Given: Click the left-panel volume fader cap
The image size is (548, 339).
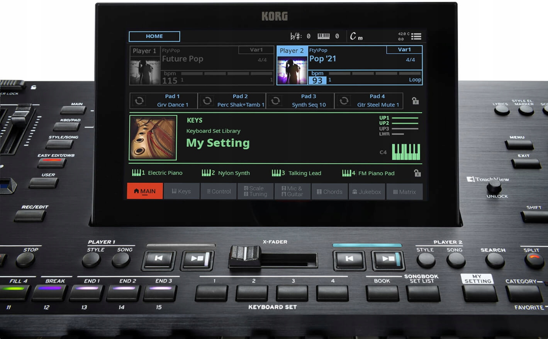Looking at the screenshot, I should (22, 114).
